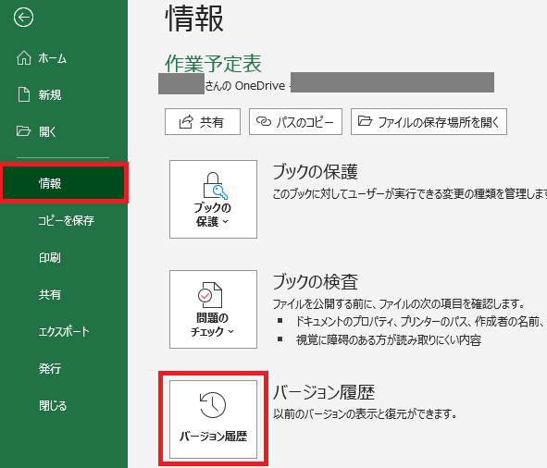Open the 印刷 menu item
The image size is (547, 468).
click(50, 257)
